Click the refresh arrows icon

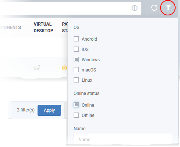[154, 8]
